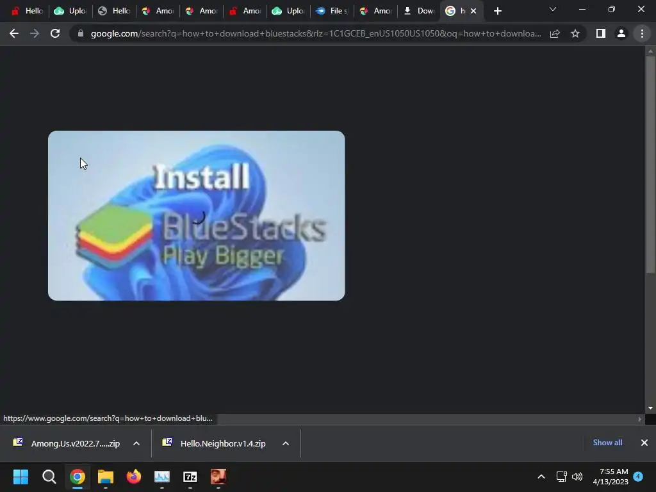Open network status tray icon
This screenshot has width=656, height=492.
click(561, 477)
